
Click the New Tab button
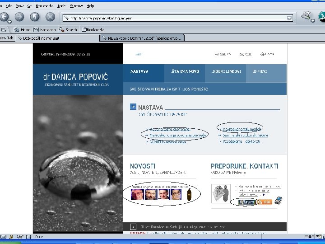7,38
